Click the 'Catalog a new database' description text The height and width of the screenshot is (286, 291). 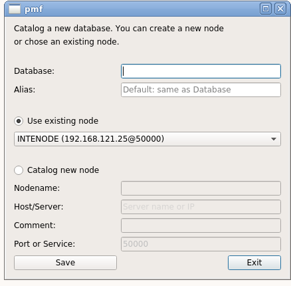click(x=119, y=35)
